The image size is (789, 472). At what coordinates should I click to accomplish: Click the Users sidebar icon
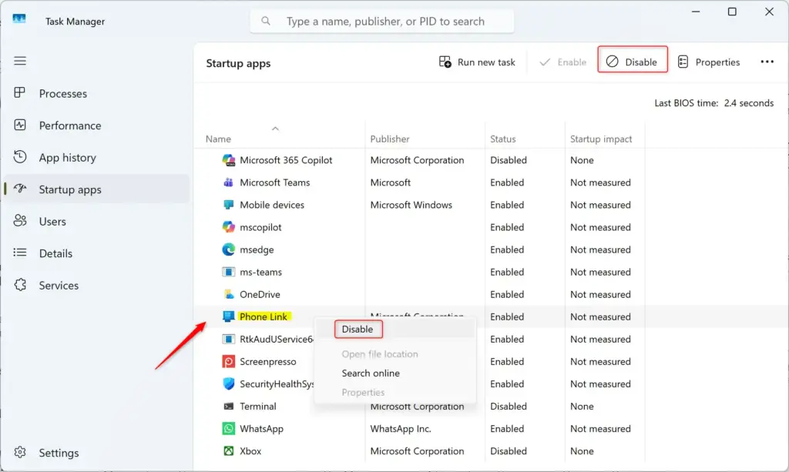point(19,221)
